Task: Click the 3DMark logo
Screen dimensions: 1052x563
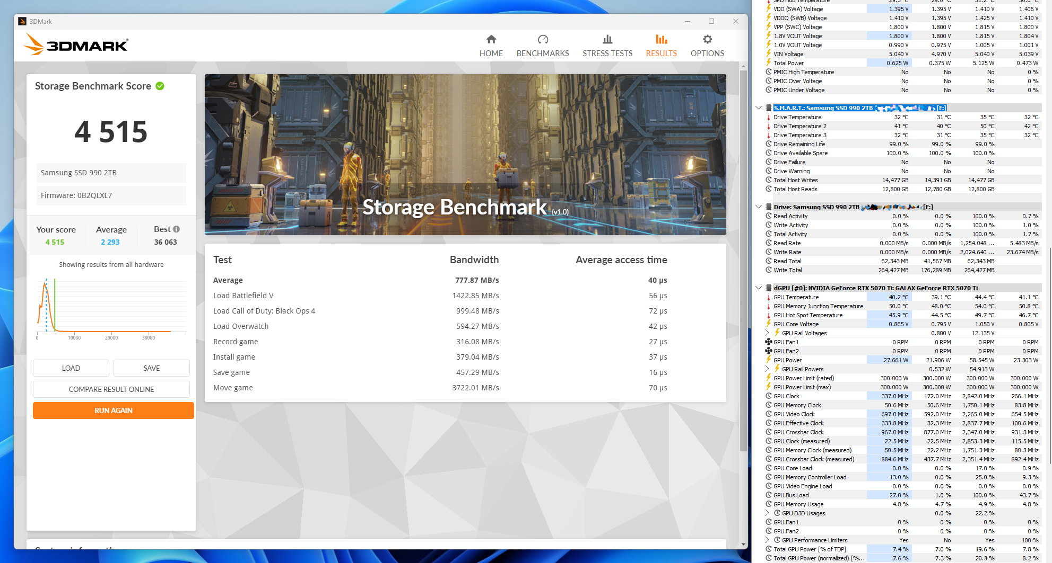Action: [75, 44]
